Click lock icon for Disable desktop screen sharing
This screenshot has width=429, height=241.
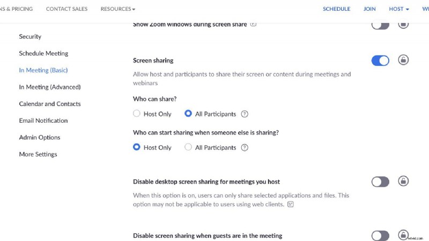403,181
